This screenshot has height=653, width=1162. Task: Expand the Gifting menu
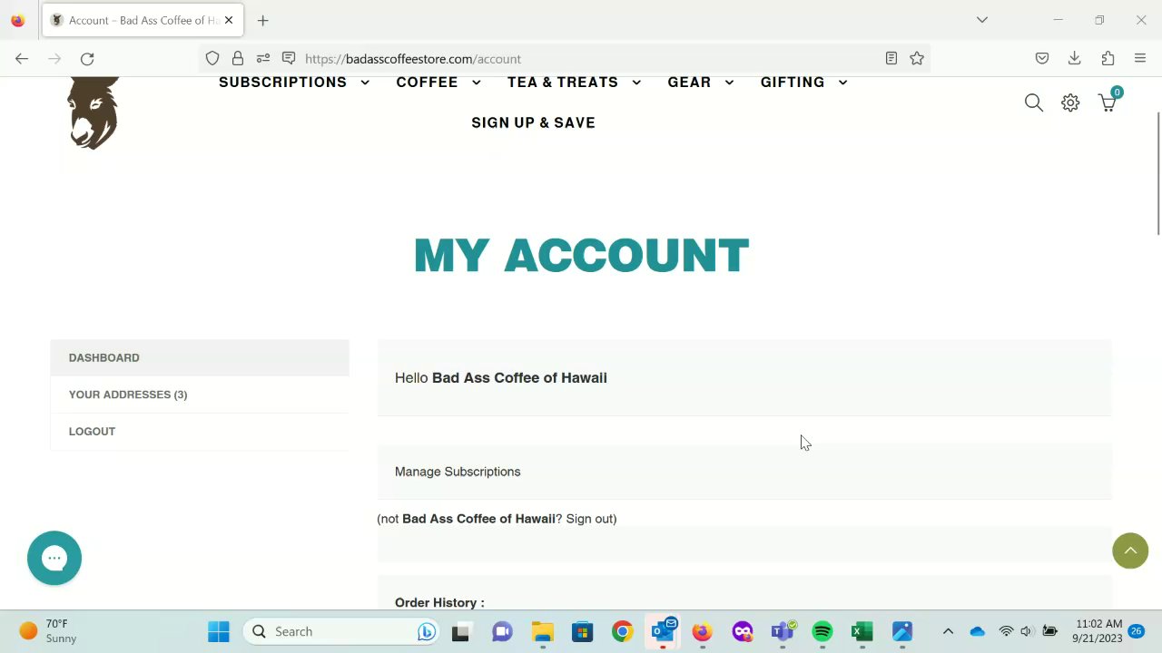pyautogui.click(x=804, y=83)
